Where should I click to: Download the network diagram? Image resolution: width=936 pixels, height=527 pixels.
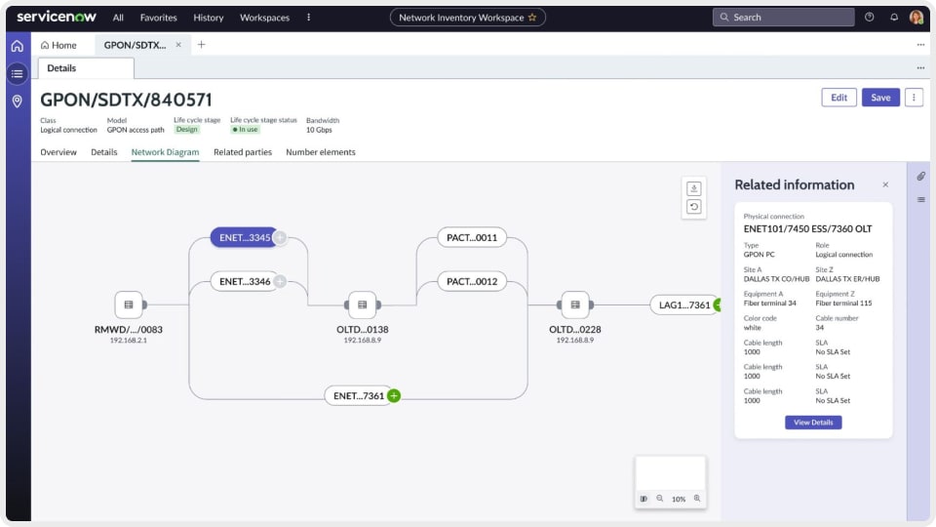click(x=694, y=188)
